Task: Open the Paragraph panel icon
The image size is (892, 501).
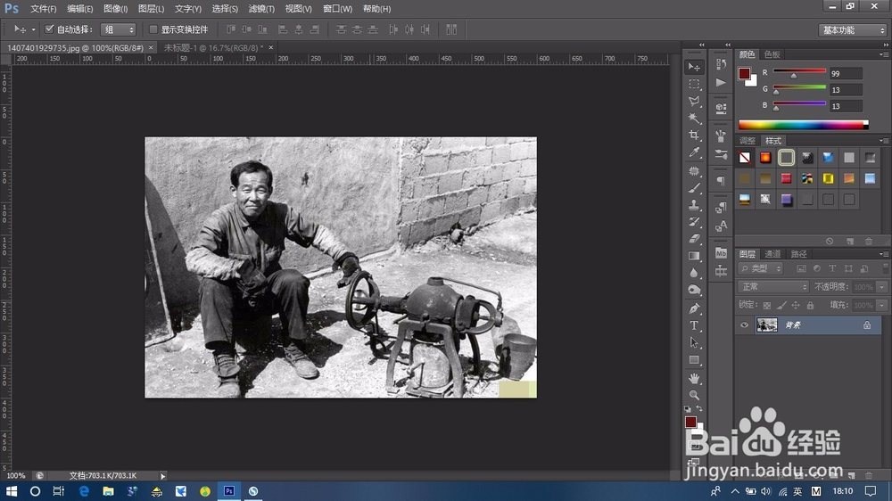Action: point(721,181)
